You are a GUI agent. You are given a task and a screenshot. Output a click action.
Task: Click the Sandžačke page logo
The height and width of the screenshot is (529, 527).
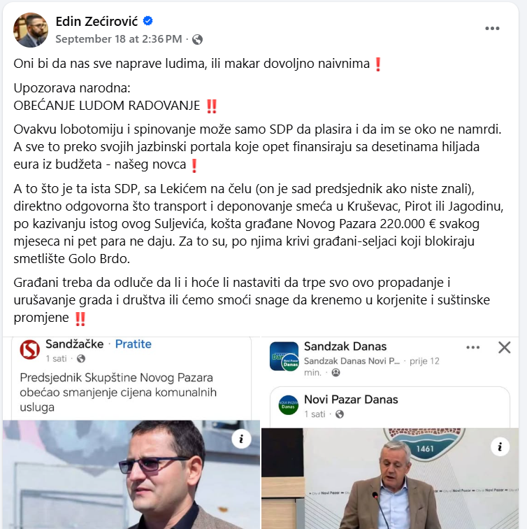pos(30,350)
